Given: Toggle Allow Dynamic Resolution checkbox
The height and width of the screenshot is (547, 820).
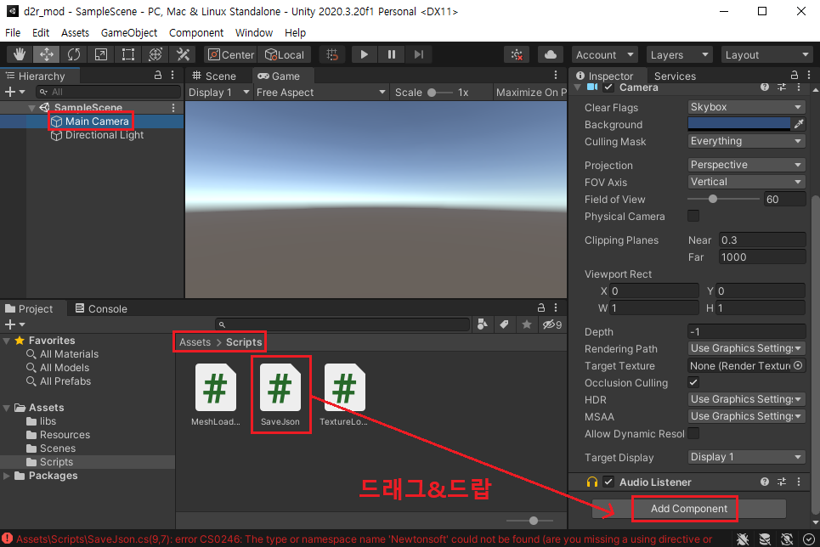Looking at the screenshot, I should 693,433.
